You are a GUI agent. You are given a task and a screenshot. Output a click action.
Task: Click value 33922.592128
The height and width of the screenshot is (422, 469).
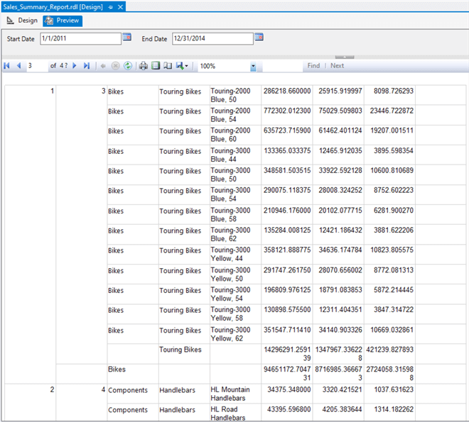tap(340, 170)
